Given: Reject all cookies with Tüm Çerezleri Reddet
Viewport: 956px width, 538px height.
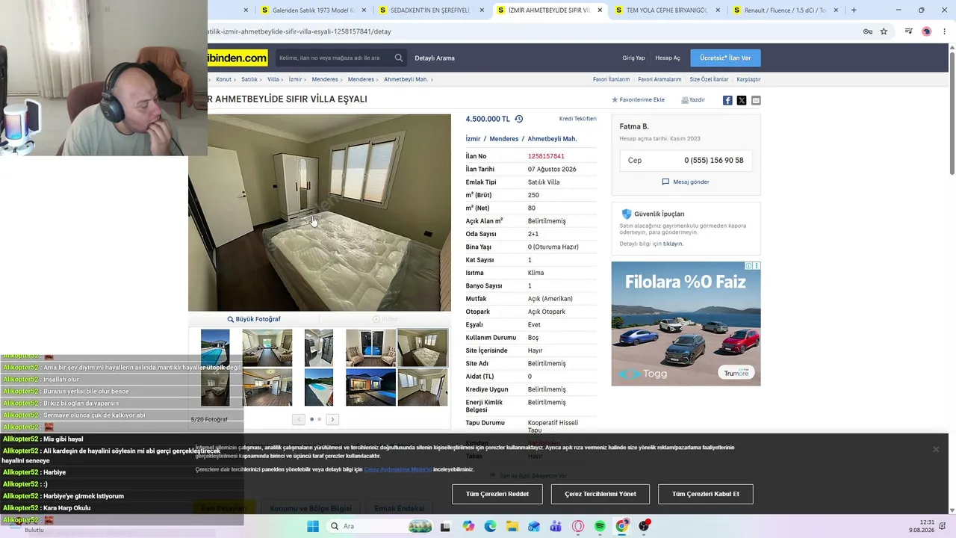Looking at the screenshot, I should (x=497, y=494).
